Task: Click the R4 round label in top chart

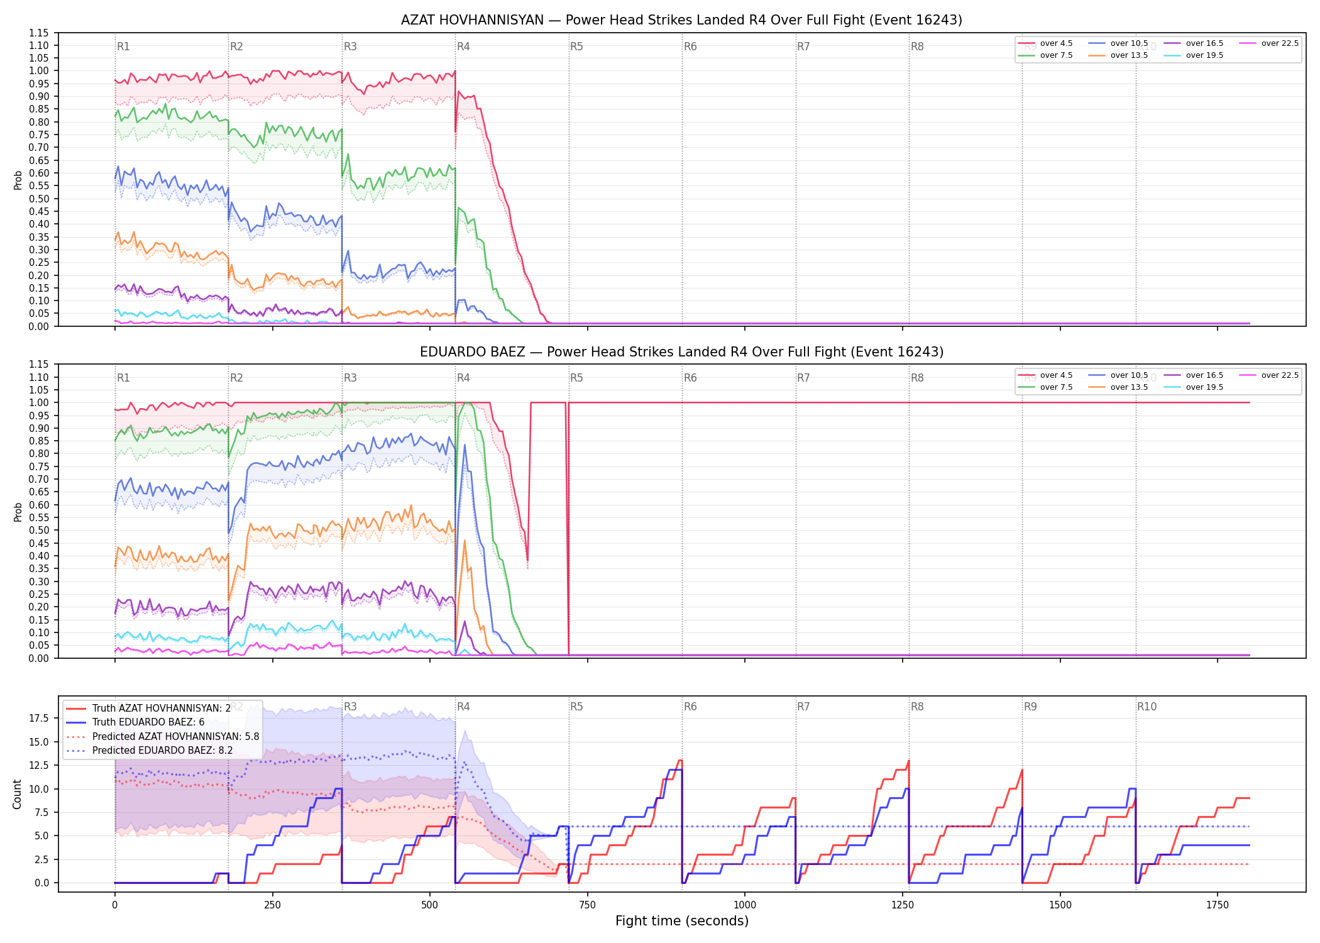Action: 463,47
